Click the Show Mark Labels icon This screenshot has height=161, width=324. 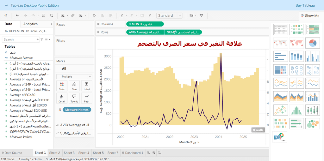point(142,15)
